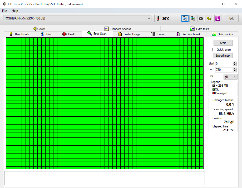Click the copy screenshot to clipboard icon

point(193,18)
